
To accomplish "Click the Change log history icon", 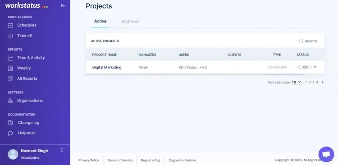I will [x=10, y=123].
